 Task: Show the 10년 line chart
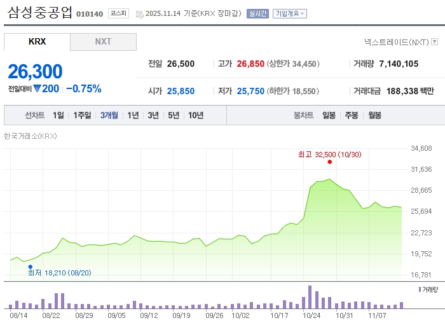coord(196,115)
